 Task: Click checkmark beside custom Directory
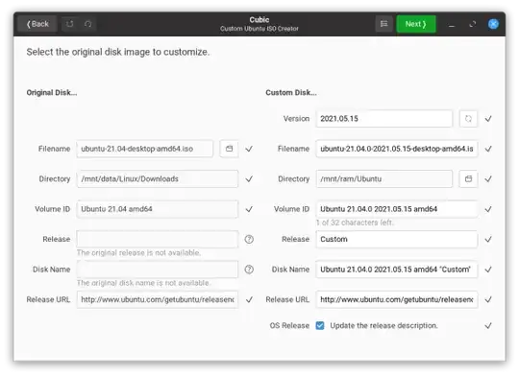(488, 179)
